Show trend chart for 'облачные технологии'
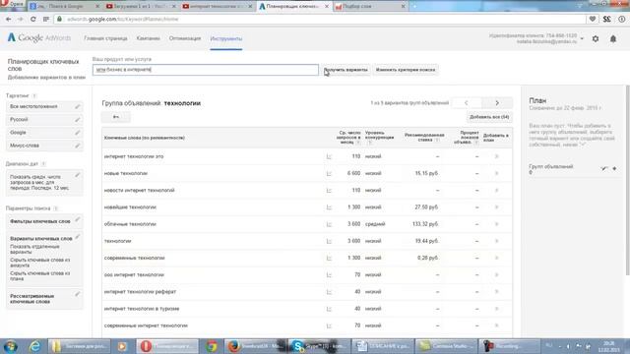This screenshot has width=630, height=354. pos(329,224)
